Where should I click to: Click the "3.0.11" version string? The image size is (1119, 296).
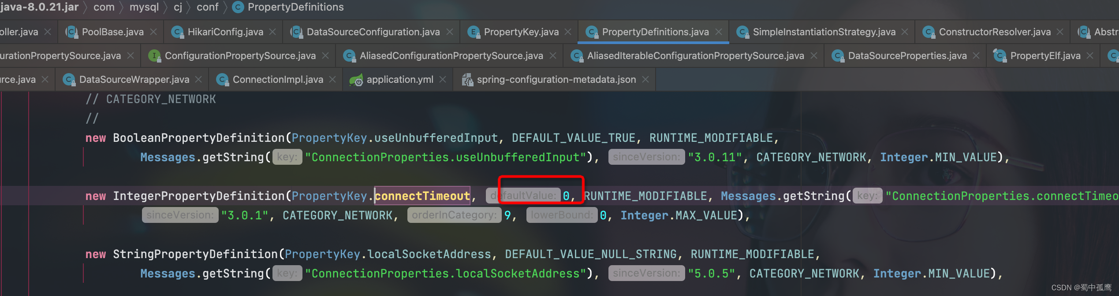(x=715, y=157)
